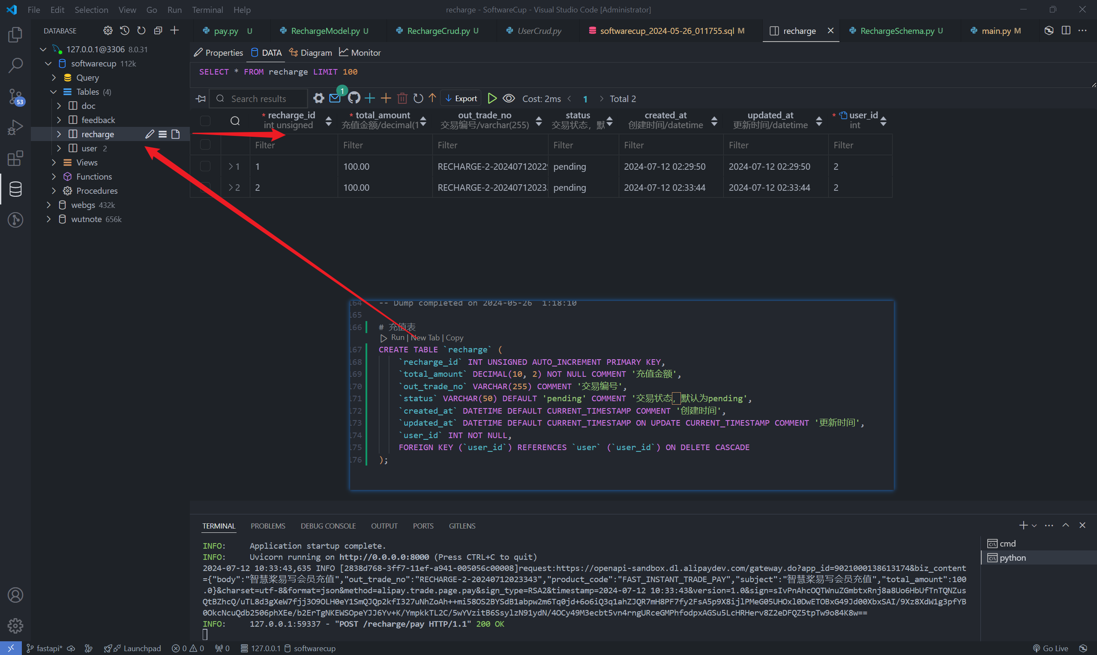Click Go Live in the status bar
Image resolution: width=1097 pixels, height=655 pixels.
coord(1051,648)
